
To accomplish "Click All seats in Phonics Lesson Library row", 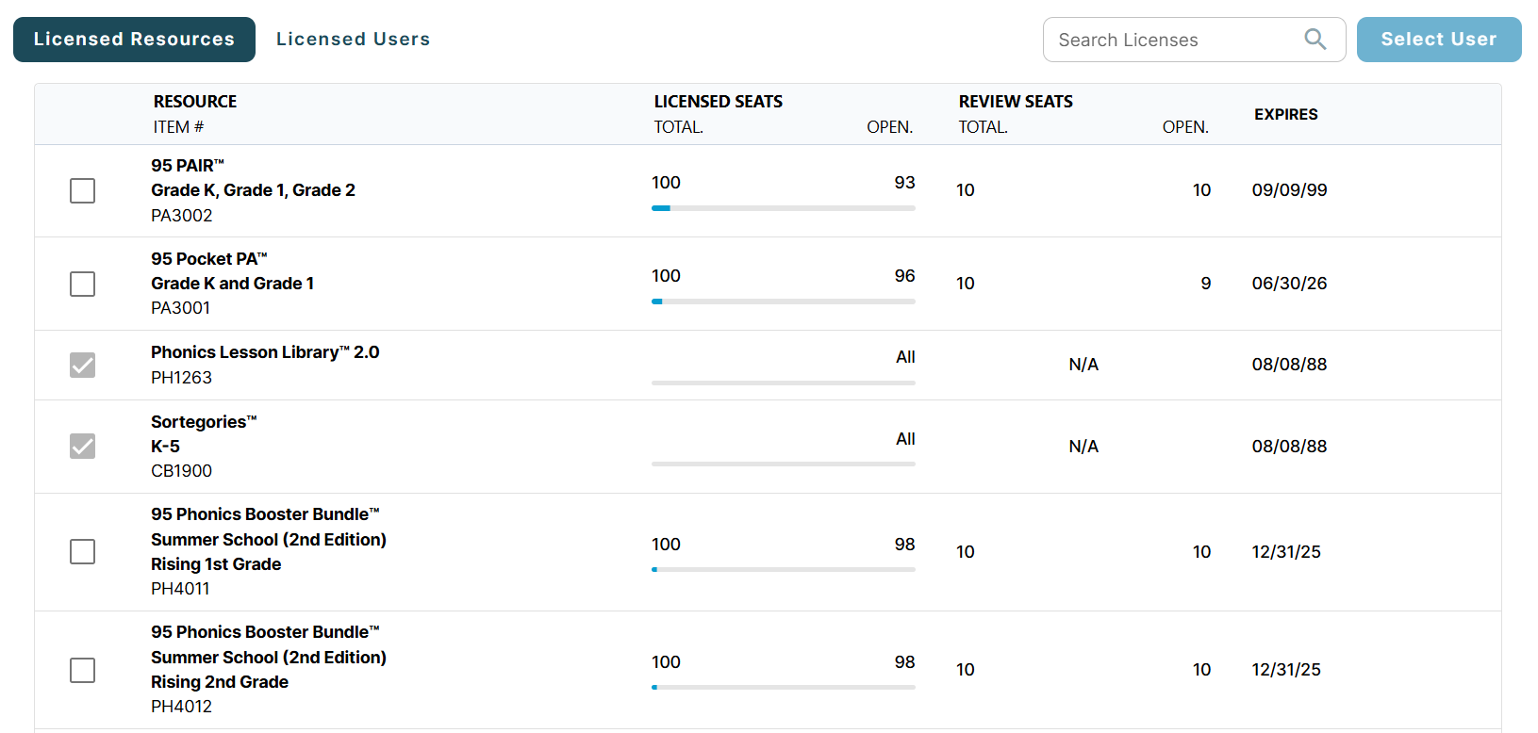I will click(906, 357).
